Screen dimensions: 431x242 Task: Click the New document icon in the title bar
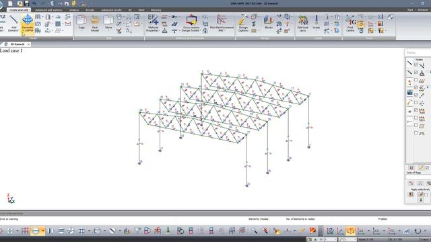pos(11,3)
